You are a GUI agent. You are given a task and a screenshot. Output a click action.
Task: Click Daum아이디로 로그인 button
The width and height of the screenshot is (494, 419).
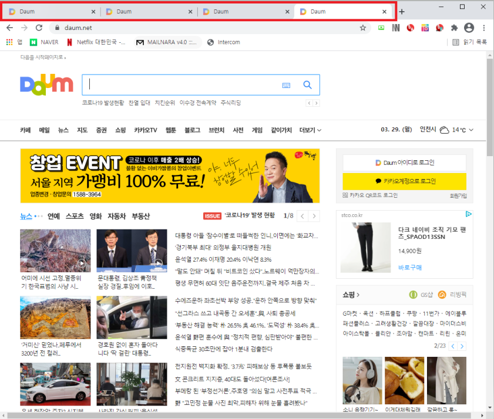(x=405, y=163)
